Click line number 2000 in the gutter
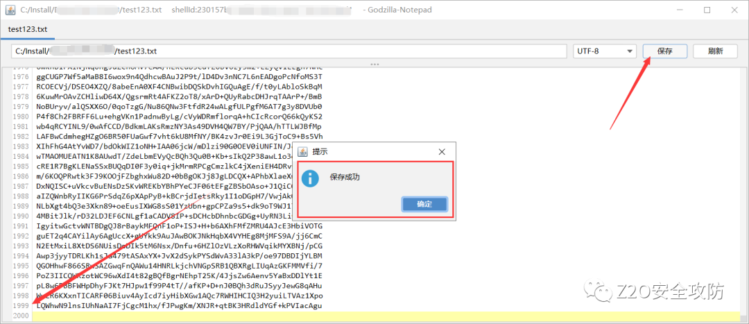This screenshot has width=749, height=324. point(21,316)
